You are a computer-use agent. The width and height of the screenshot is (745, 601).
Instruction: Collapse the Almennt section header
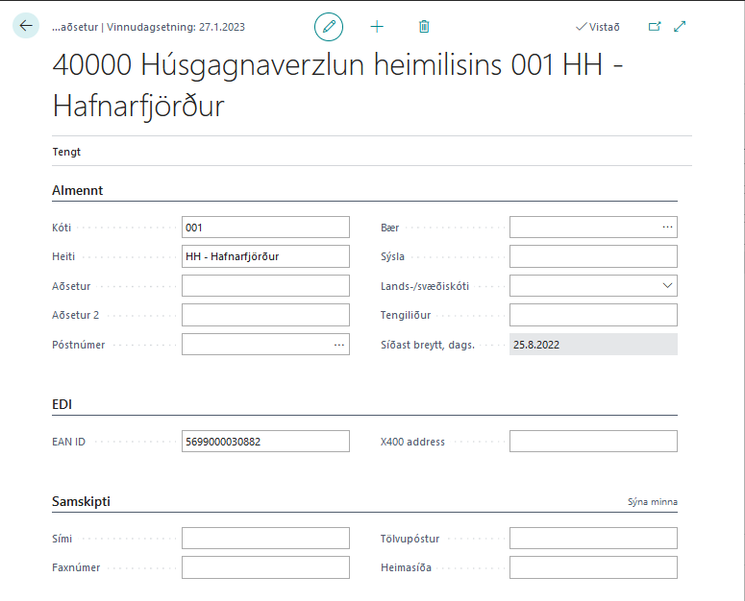pyautogui.click(x=78, y=190)
